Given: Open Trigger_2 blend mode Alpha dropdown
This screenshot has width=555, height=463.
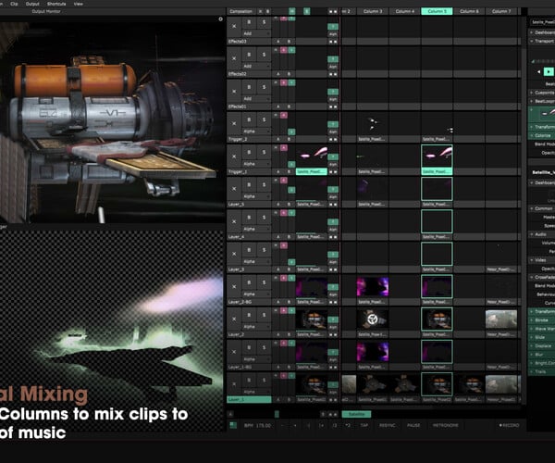Looking at the screenshot, I should tap(256, 131).
